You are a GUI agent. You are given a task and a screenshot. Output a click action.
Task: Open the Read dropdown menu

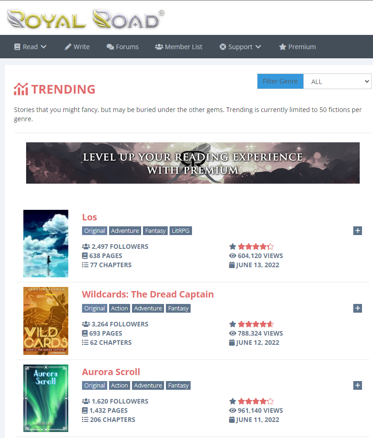pos(30,47)
